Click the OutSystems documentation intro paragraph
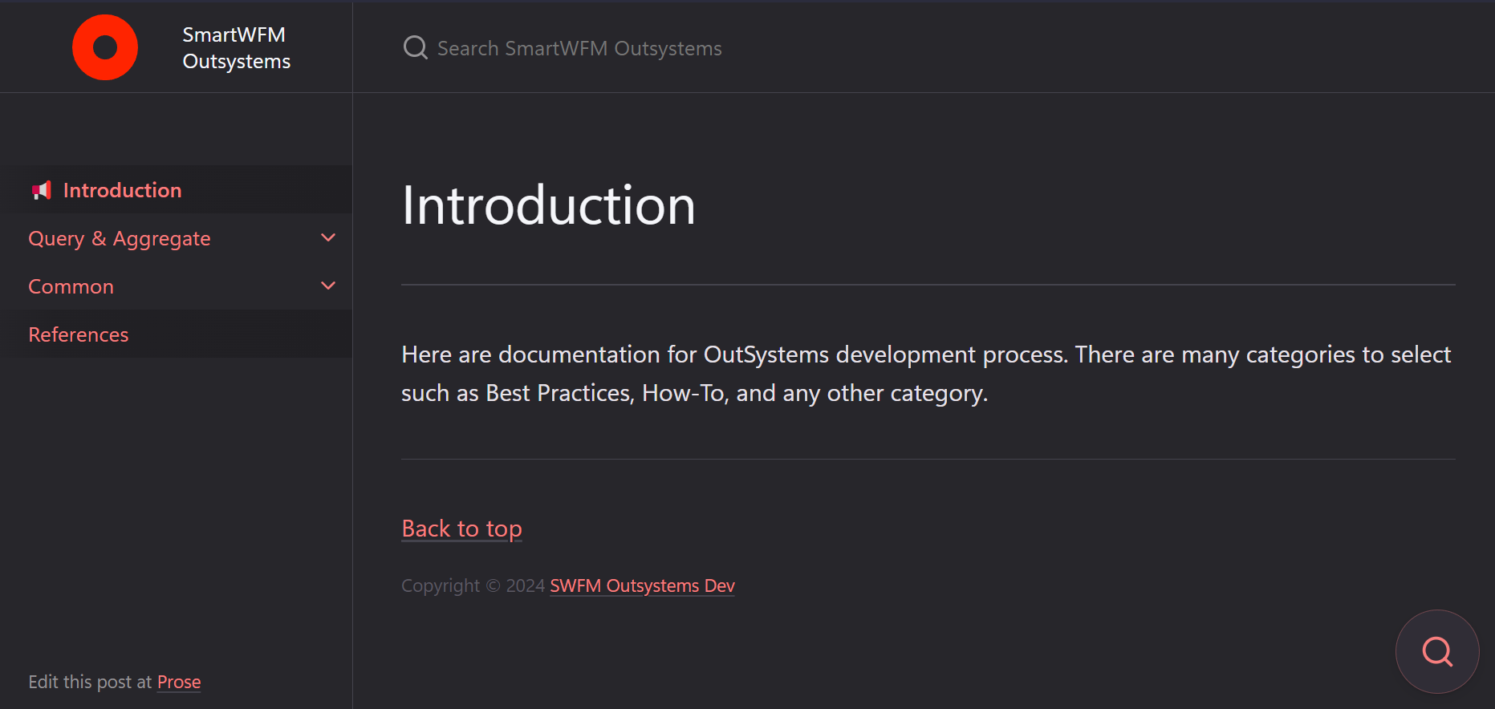This screenshot has width=1495, height=709. (x=926, y=374)
